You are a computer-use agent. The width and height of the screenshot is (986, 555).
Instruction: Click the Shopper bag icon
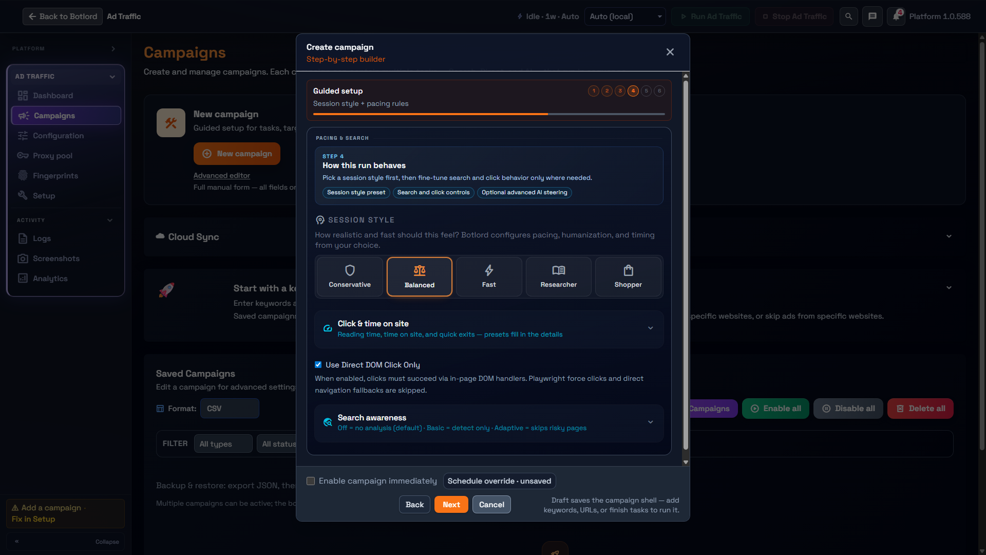click(629, 270)
